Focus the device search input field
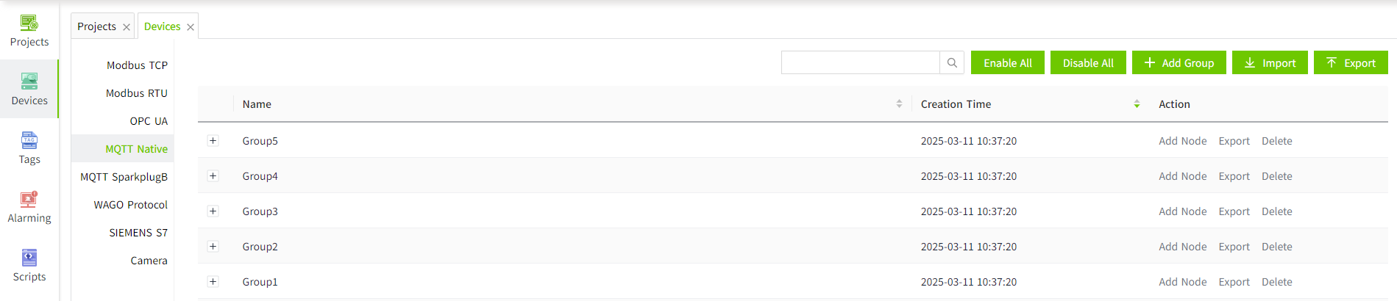 click(860, 63)
